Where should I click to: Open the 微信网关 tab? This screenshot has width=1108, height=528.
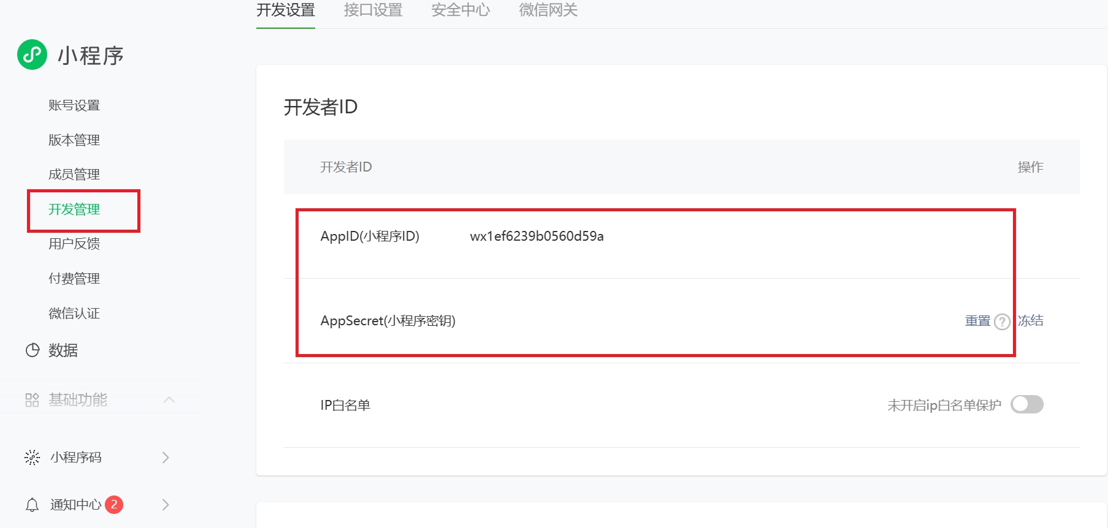click(548, 10)
